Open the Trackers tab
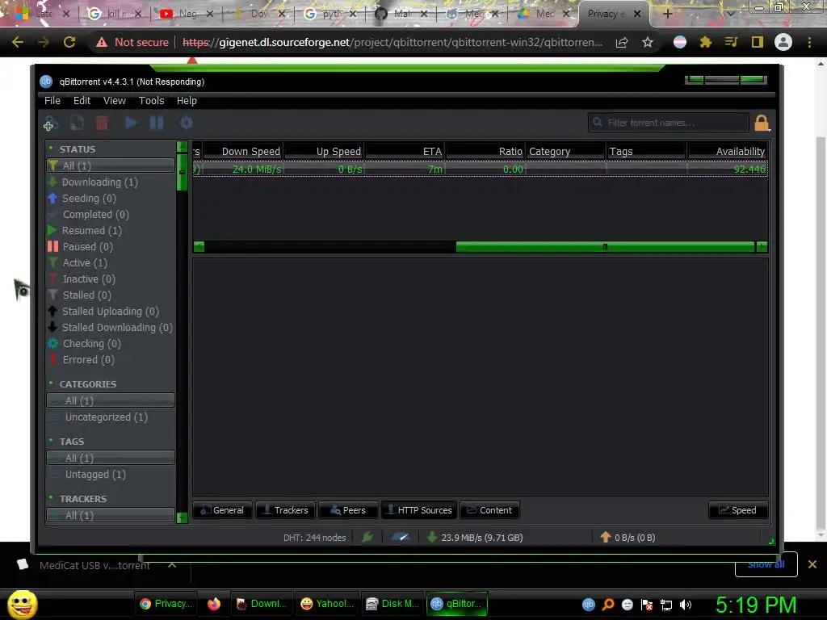 [285, 510]
